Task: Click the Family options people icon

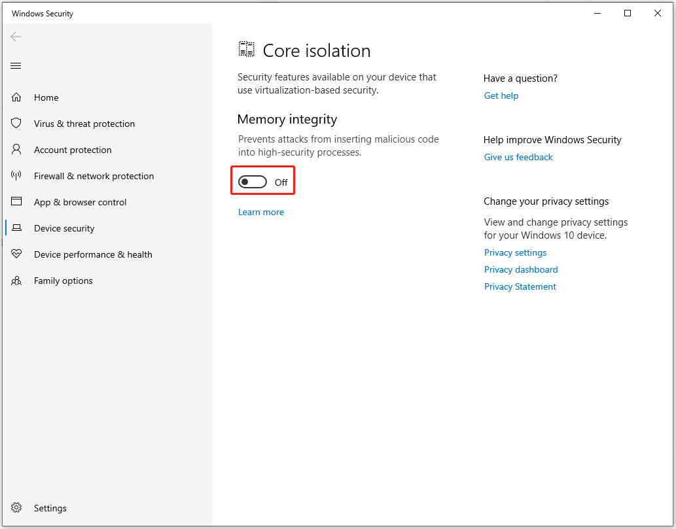Action: pos(16,281)
